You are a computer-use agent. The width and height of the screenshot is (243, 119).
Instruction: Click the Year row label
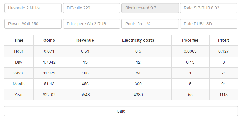click(x=19, y=95)
